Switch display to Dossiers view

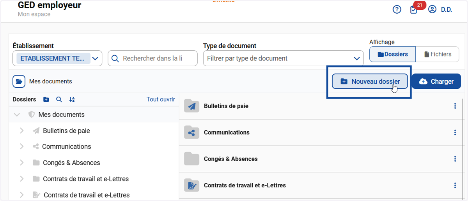(x=392, y=54)
